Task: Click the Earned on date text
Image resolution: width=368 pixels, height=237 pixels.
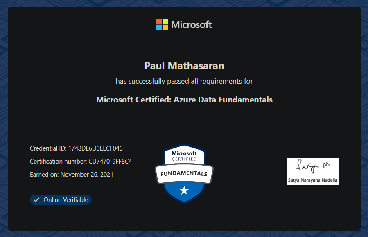Action: pos(72,174)
